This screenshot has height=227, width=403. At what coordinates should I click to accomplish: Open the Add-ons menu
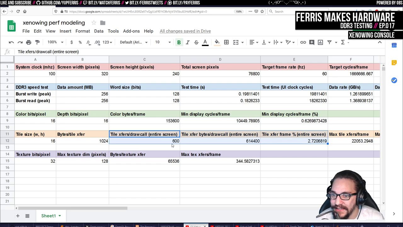[x=131, y=31]
